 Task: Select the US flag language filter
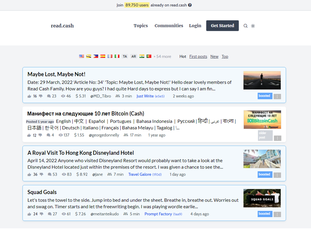click(x=81, y=56)
